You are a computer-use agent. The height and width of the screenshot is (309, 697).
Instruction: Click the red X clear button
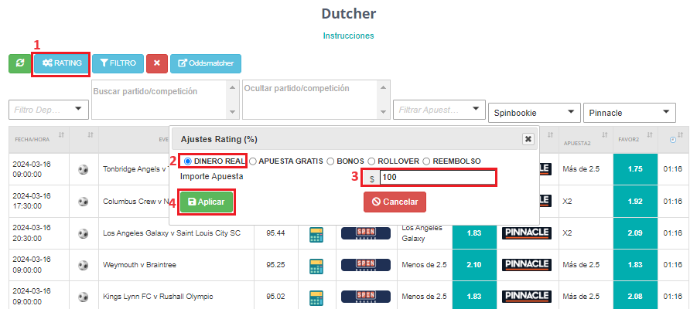coord(157,63)
